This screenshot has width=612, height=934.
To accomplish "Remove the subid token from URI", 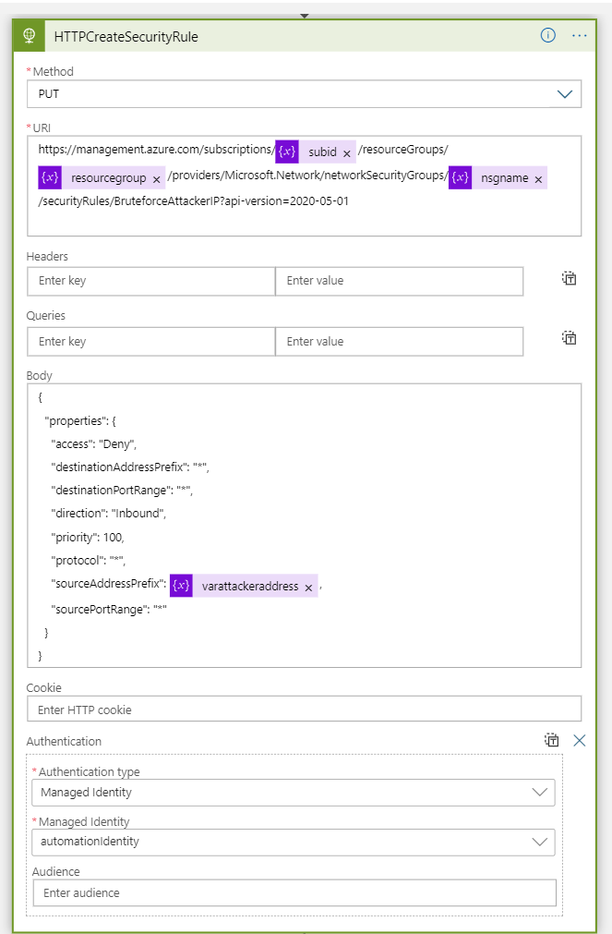I will [347, 153].
